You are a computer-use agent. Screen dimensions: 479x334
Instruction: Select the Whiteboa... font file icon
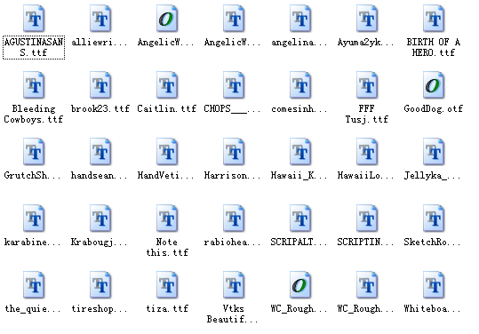click(x=434, y=284)
